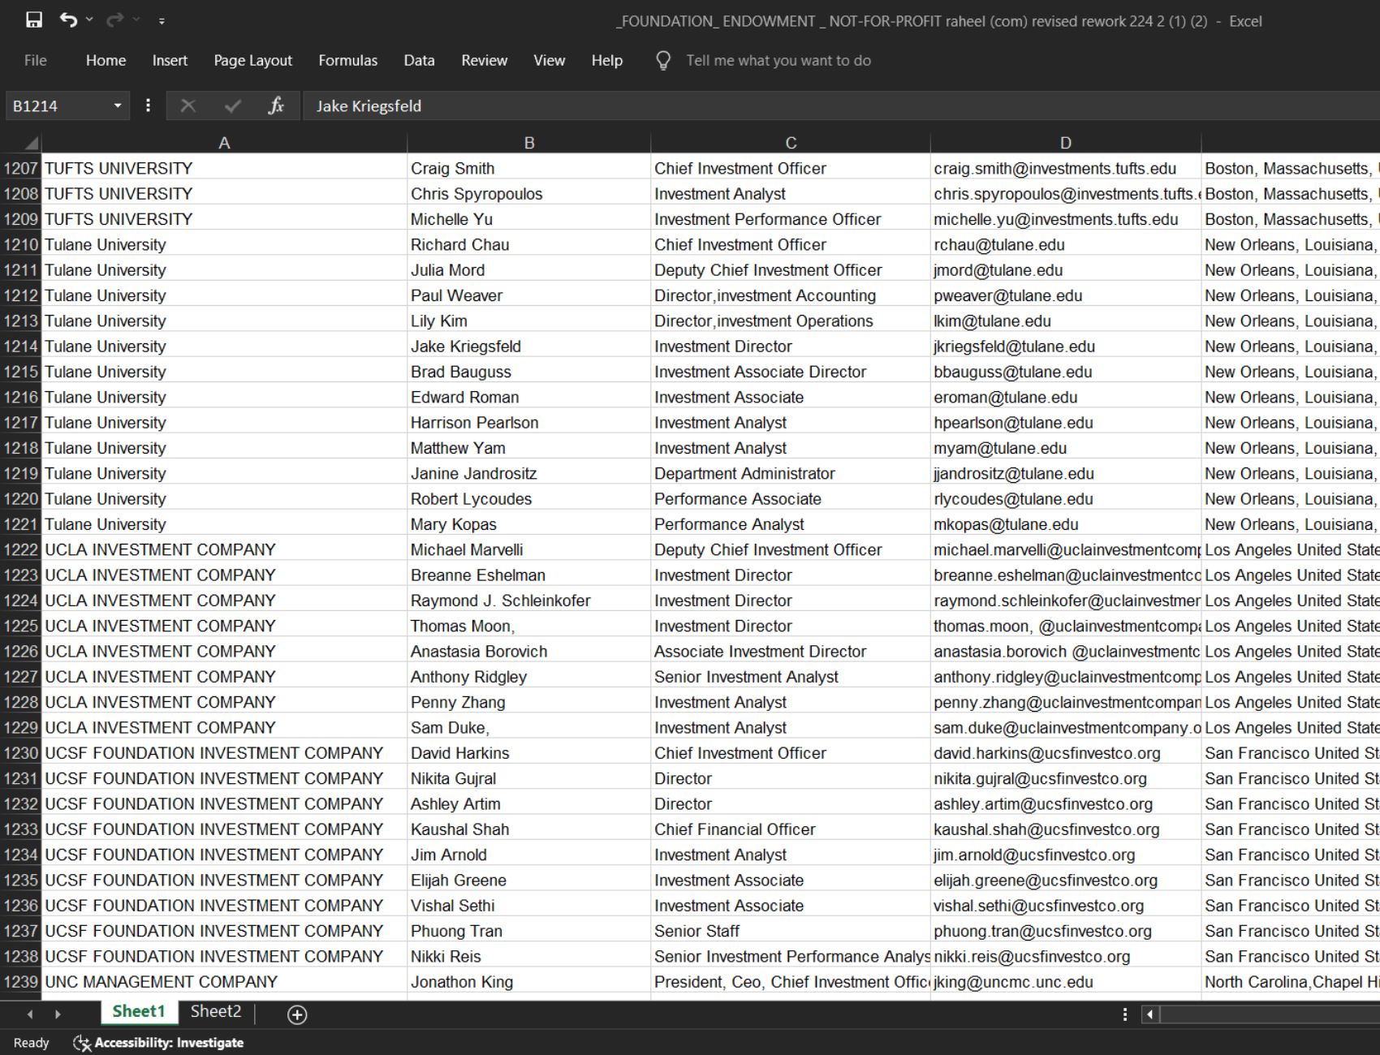The image size is (1380, 1055).
Task: Click cell UNC MANAGEMENT COMPANY
Action: pyautogui.click(x=224, y=981)
